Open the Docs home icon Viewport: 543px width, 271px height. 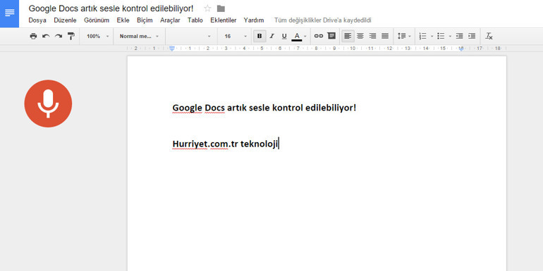[x=9, y=13]
